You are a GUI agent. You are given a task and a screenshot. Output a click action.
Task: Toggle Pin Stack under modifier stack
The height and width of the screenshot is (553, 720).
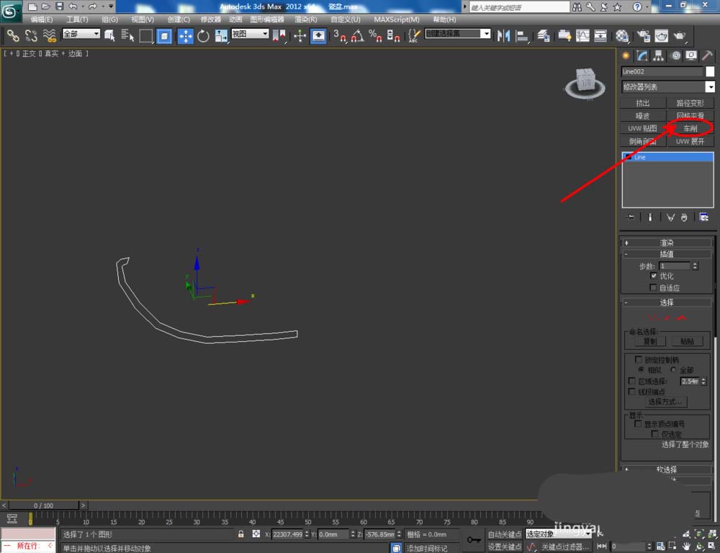click(x=631, y=218)
